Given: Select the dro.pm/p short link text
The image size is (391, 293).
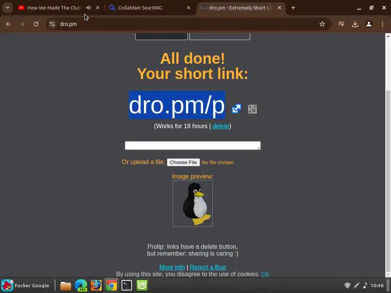Looking at the screenshot, I should (x=177, y=105).
